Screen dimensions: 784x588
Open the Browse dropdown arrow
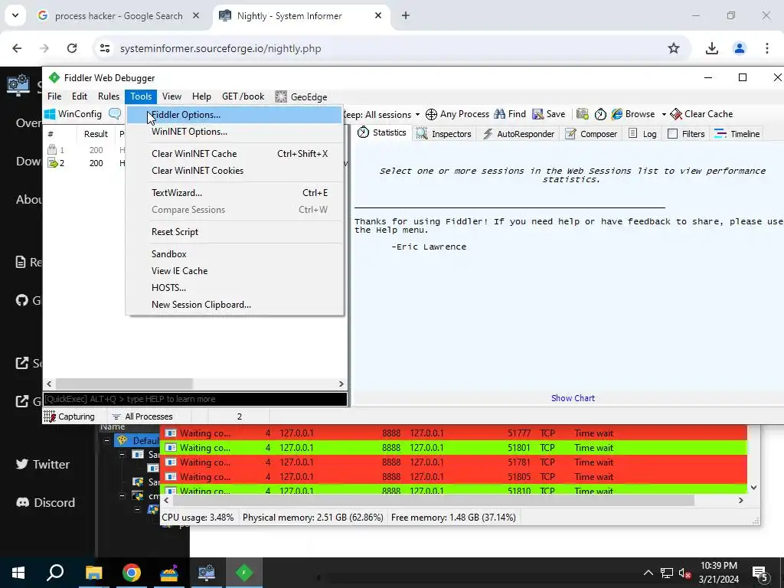pos(664,115)
